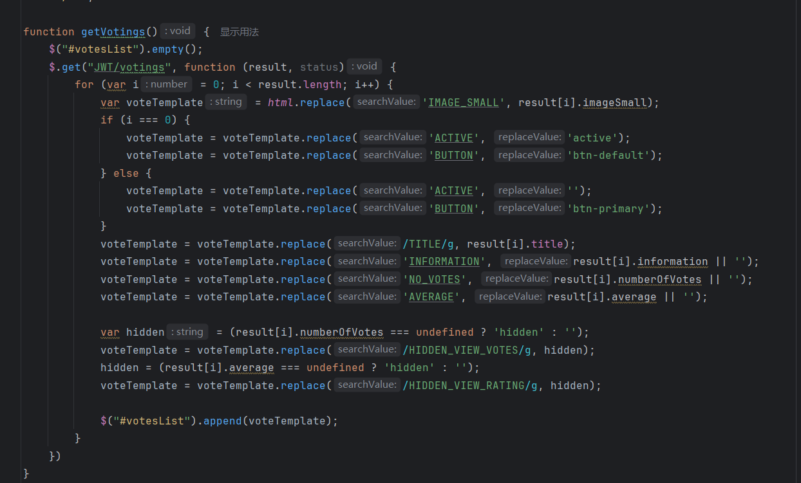Click the italic html variable
The height and width of the screenshot is (483, 801).
281,102
